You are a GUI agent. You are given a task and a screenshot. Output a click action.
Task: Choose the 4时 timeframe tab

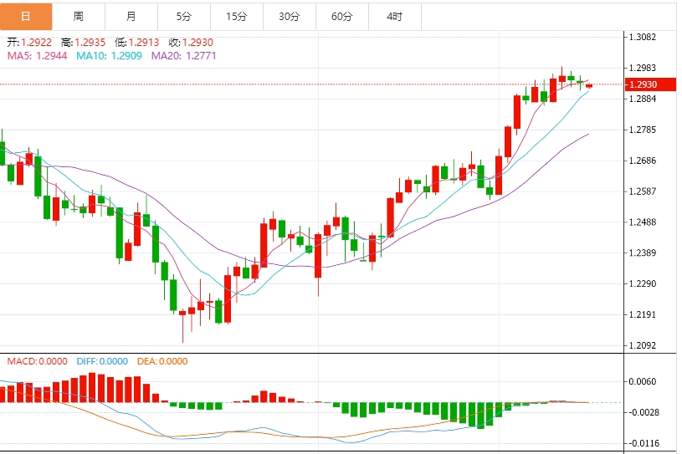394,16
